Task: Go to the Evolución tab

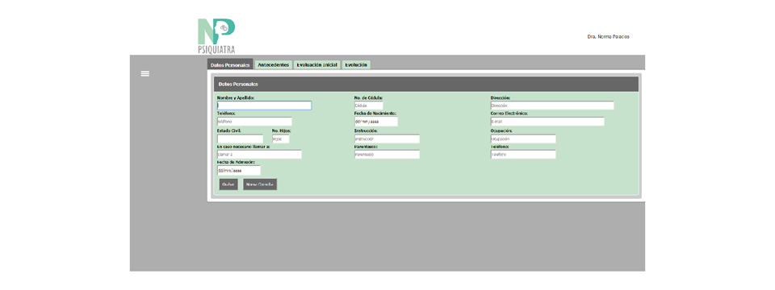Action: [x=356, y=65]
